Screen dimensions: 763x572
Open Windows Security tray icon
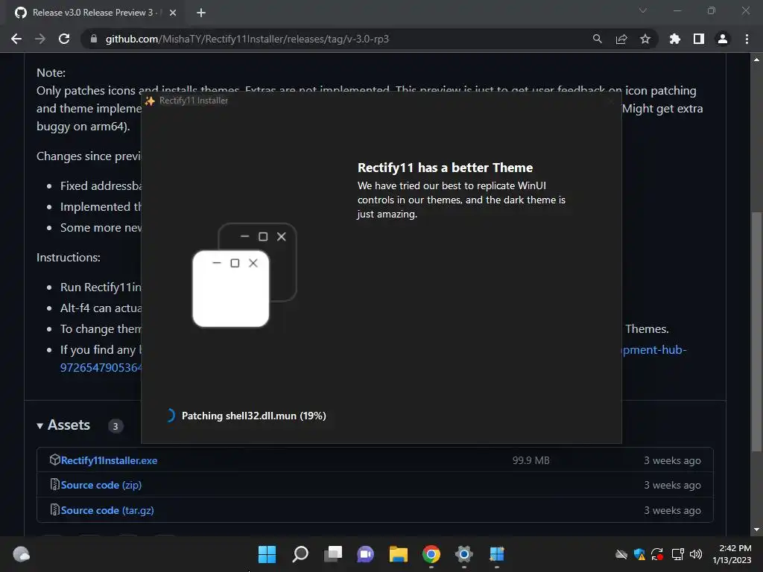click(639, 554)
